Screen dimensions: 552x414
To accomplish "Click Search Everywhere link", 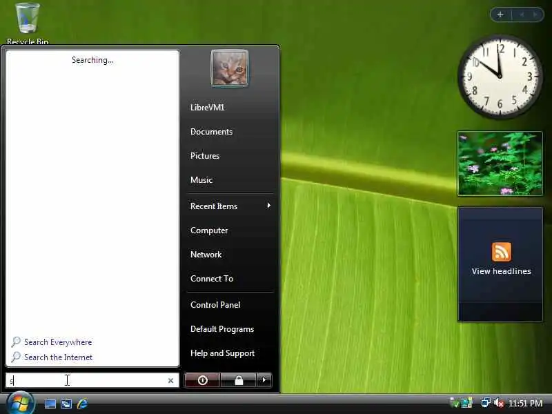I will click(x=58, y=342).
